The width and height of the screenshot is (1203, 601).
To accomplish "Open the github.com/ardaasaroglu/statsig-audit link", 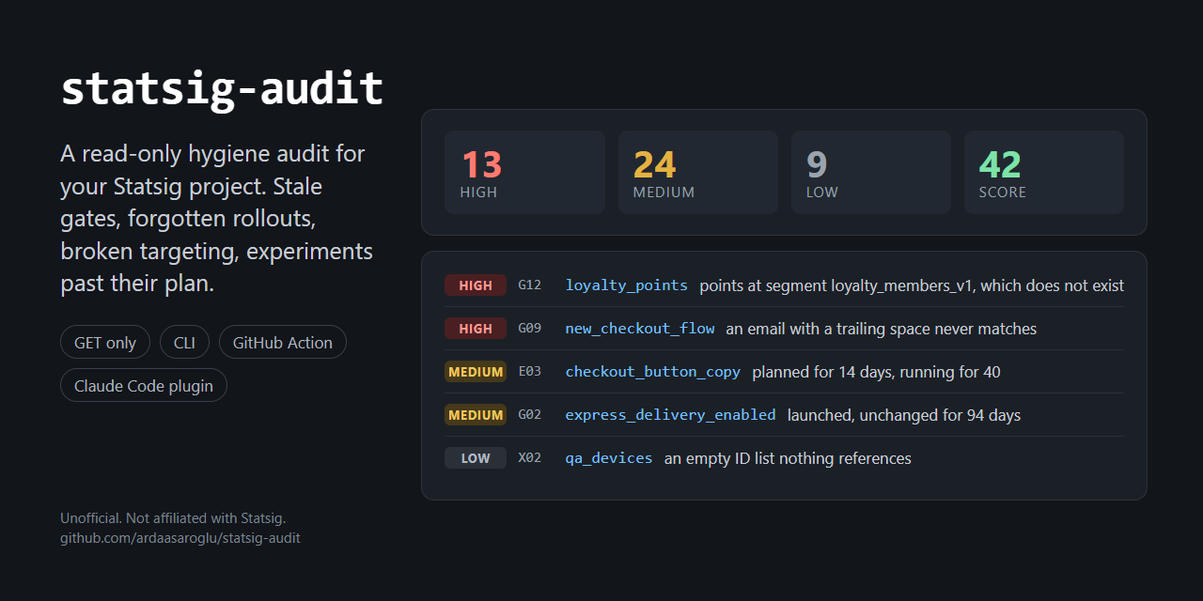I will pyautogui.click(x=180, y=538).
